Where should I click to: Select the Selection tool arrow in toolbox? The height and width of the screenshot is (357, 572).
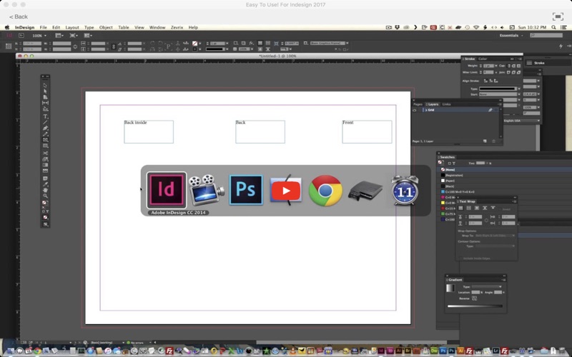(x=45, y=85)
